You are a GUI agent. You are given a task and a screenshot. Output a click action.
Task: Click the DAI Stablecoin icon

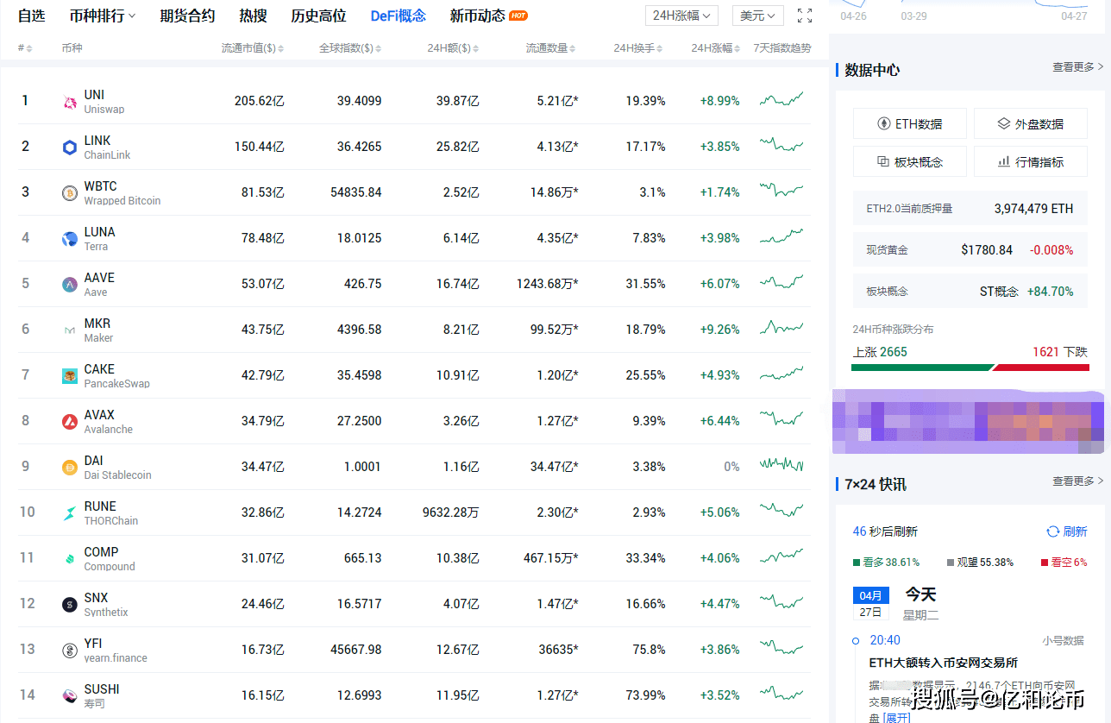[x=70, y=468]
